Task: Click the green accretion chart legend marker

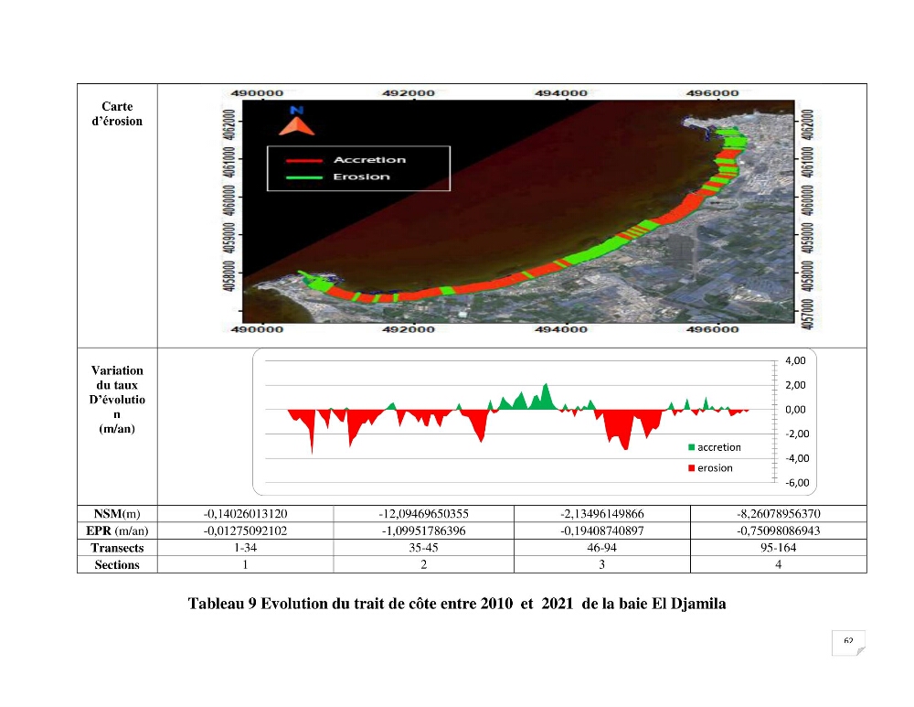Action: click(691, 447)
